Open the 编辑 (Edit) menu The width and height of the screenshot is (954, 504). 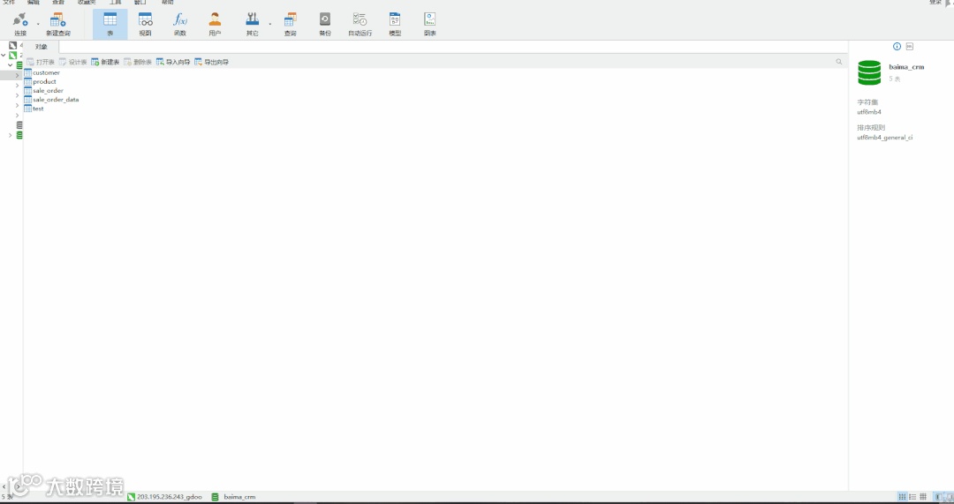[34, 3]
